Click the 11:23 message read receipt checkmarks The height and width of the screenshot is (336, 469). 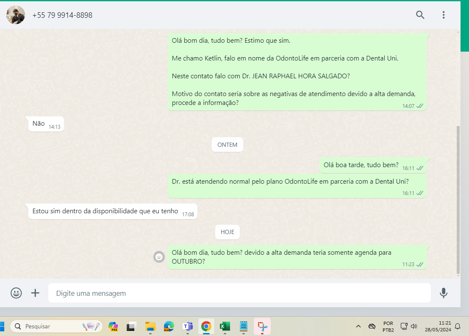(420, 264)
